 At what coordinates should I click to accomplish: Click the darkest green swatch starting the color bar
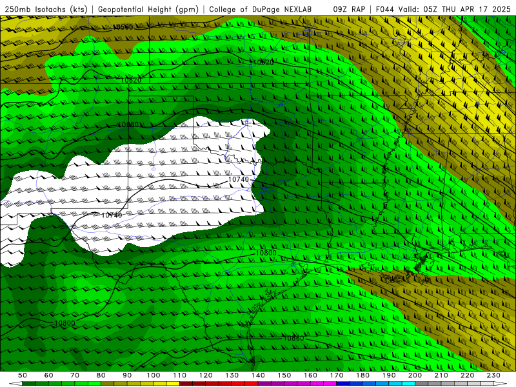(x=29, y=384)
